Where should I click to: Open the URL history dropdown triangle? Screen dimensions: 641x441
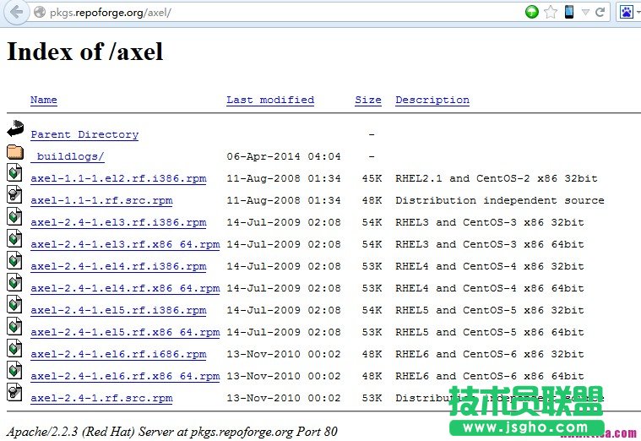585,13
